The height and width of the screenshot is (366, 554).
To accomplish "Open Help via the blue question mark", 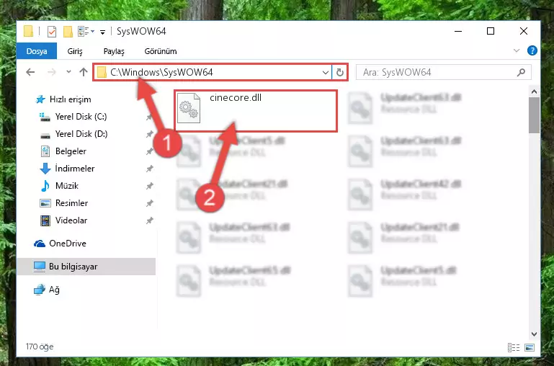I will (x=532, y=51).
